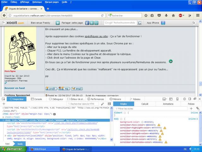Click the Filtrer les styles field
Image resolution: width=202 pixels, height=152 pixels.
pos(151,109)
